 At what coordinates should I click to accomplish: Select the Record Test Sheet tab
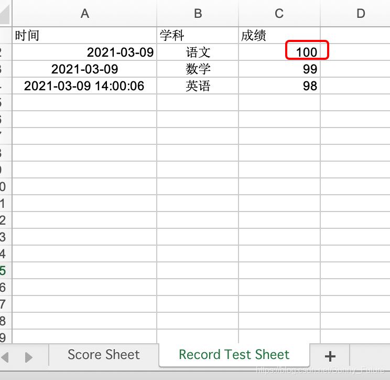coord(234,355)
